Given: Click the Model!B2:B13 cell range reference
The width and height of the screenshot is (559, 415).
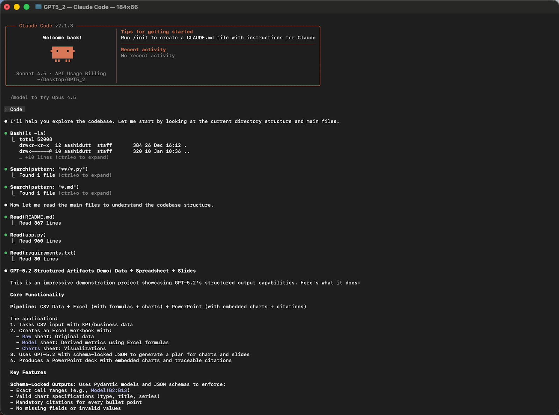Looking at the screenshot, I should pos(109,390).
